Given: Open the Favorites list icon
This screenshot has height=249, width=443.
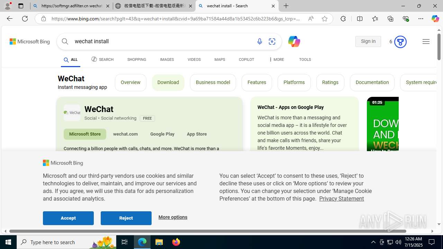Looking at the screenshot, I should 375,19.
